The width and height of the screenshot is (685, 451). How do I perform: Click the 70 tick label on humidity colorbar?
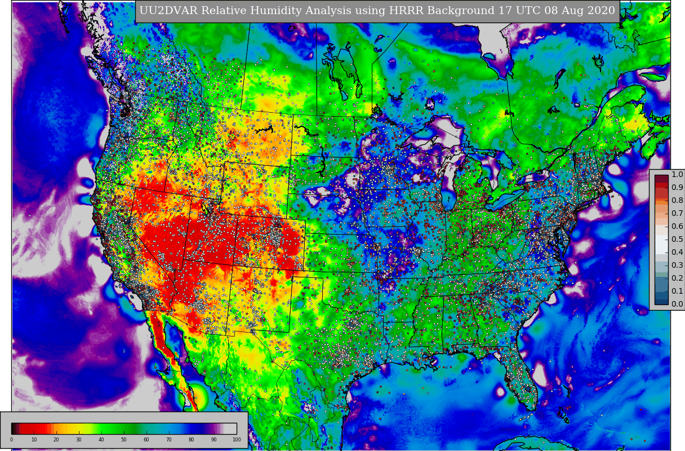(x=169, y=439)
